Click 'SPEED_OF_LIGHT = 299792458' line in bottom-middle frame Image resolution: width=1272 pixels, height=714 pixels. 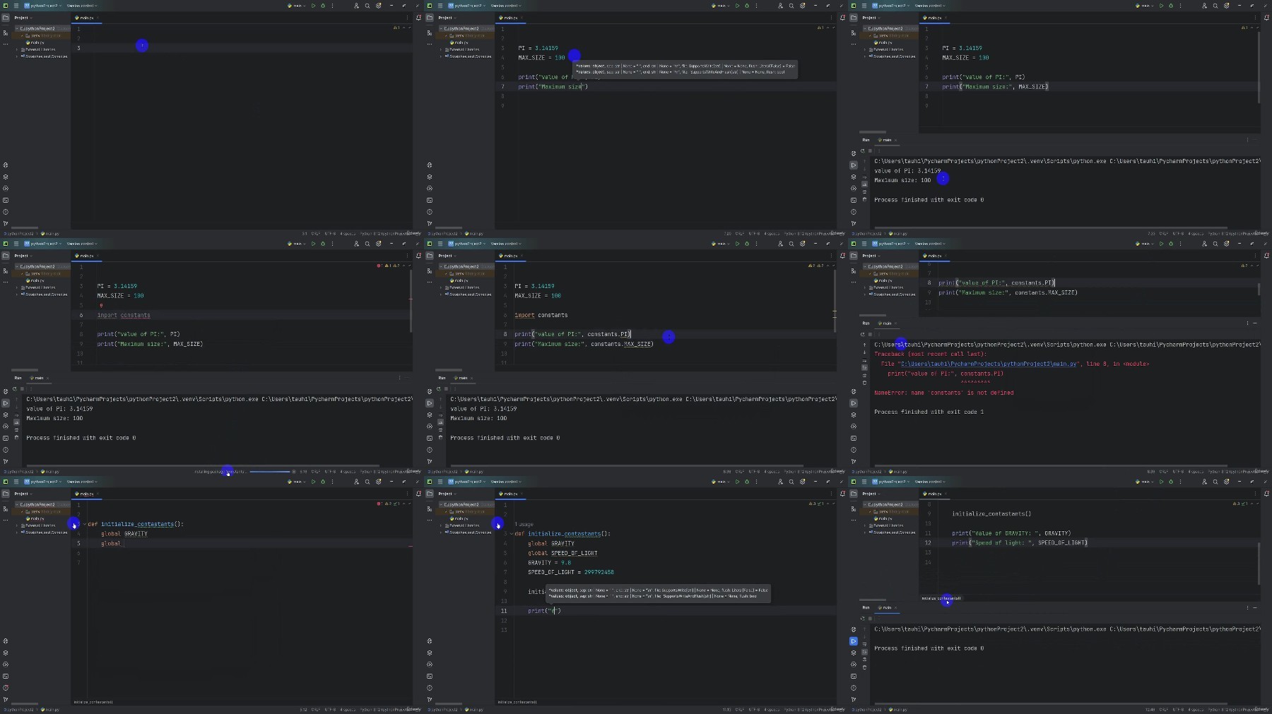[570, 572]
